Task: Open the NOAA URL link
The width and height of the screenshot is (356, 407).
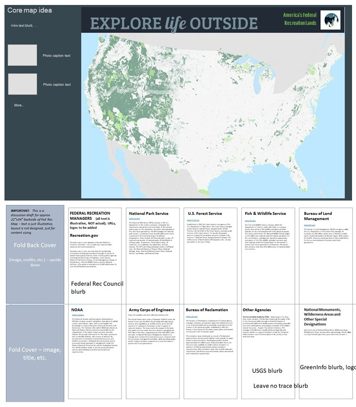Action: coord(78,315)
